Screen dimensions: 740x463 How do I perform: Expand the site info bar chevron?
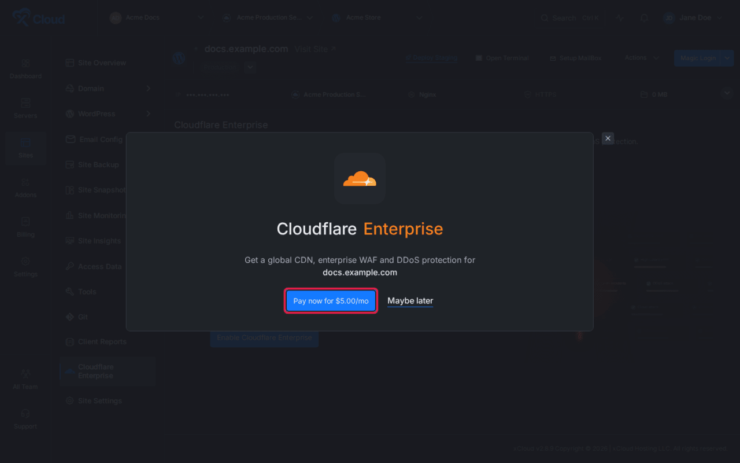click(x=727, y=93)
